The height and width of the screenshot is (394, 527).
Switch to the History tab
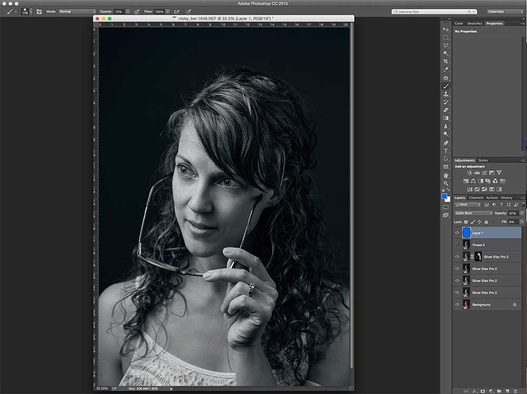[x=506, y=198]
